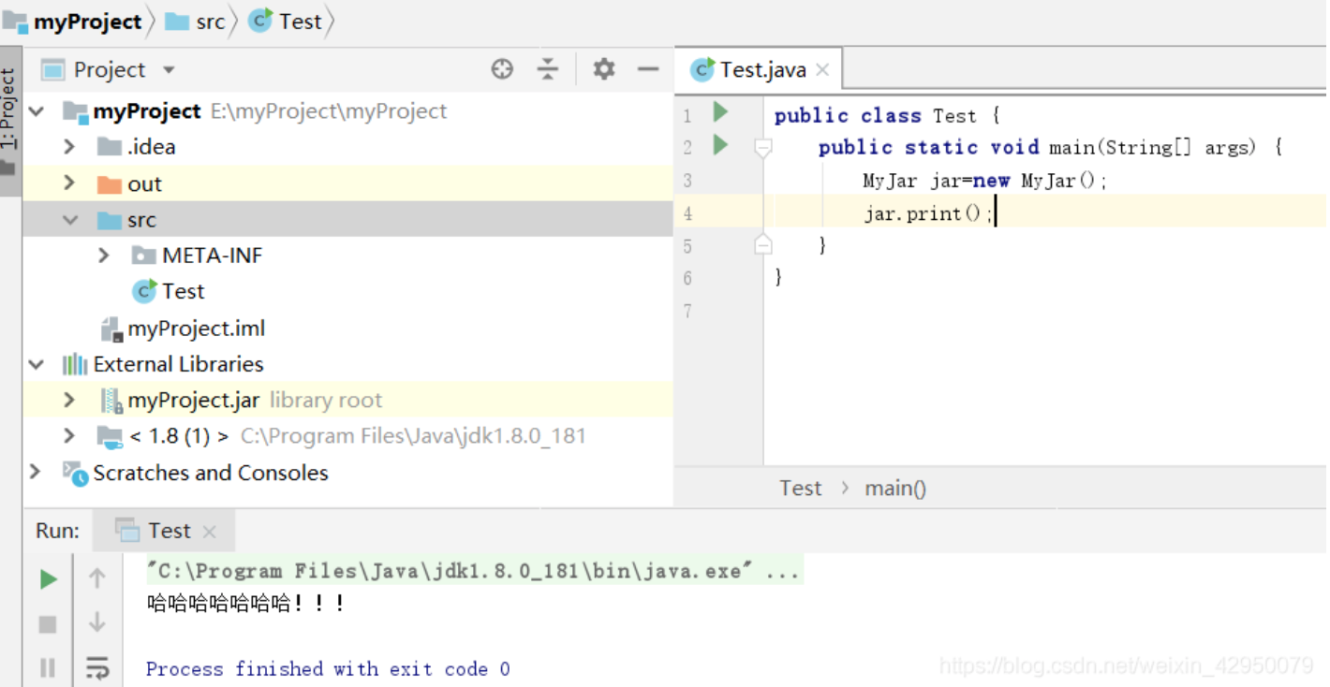Place cursor on 'jar.print();' line
The height and width of the screenshot is (687, 1330).
[927, 213]
